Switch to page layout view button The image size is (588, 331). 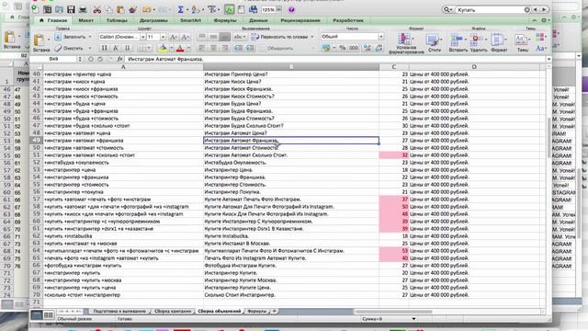click(x=49, y=314)
